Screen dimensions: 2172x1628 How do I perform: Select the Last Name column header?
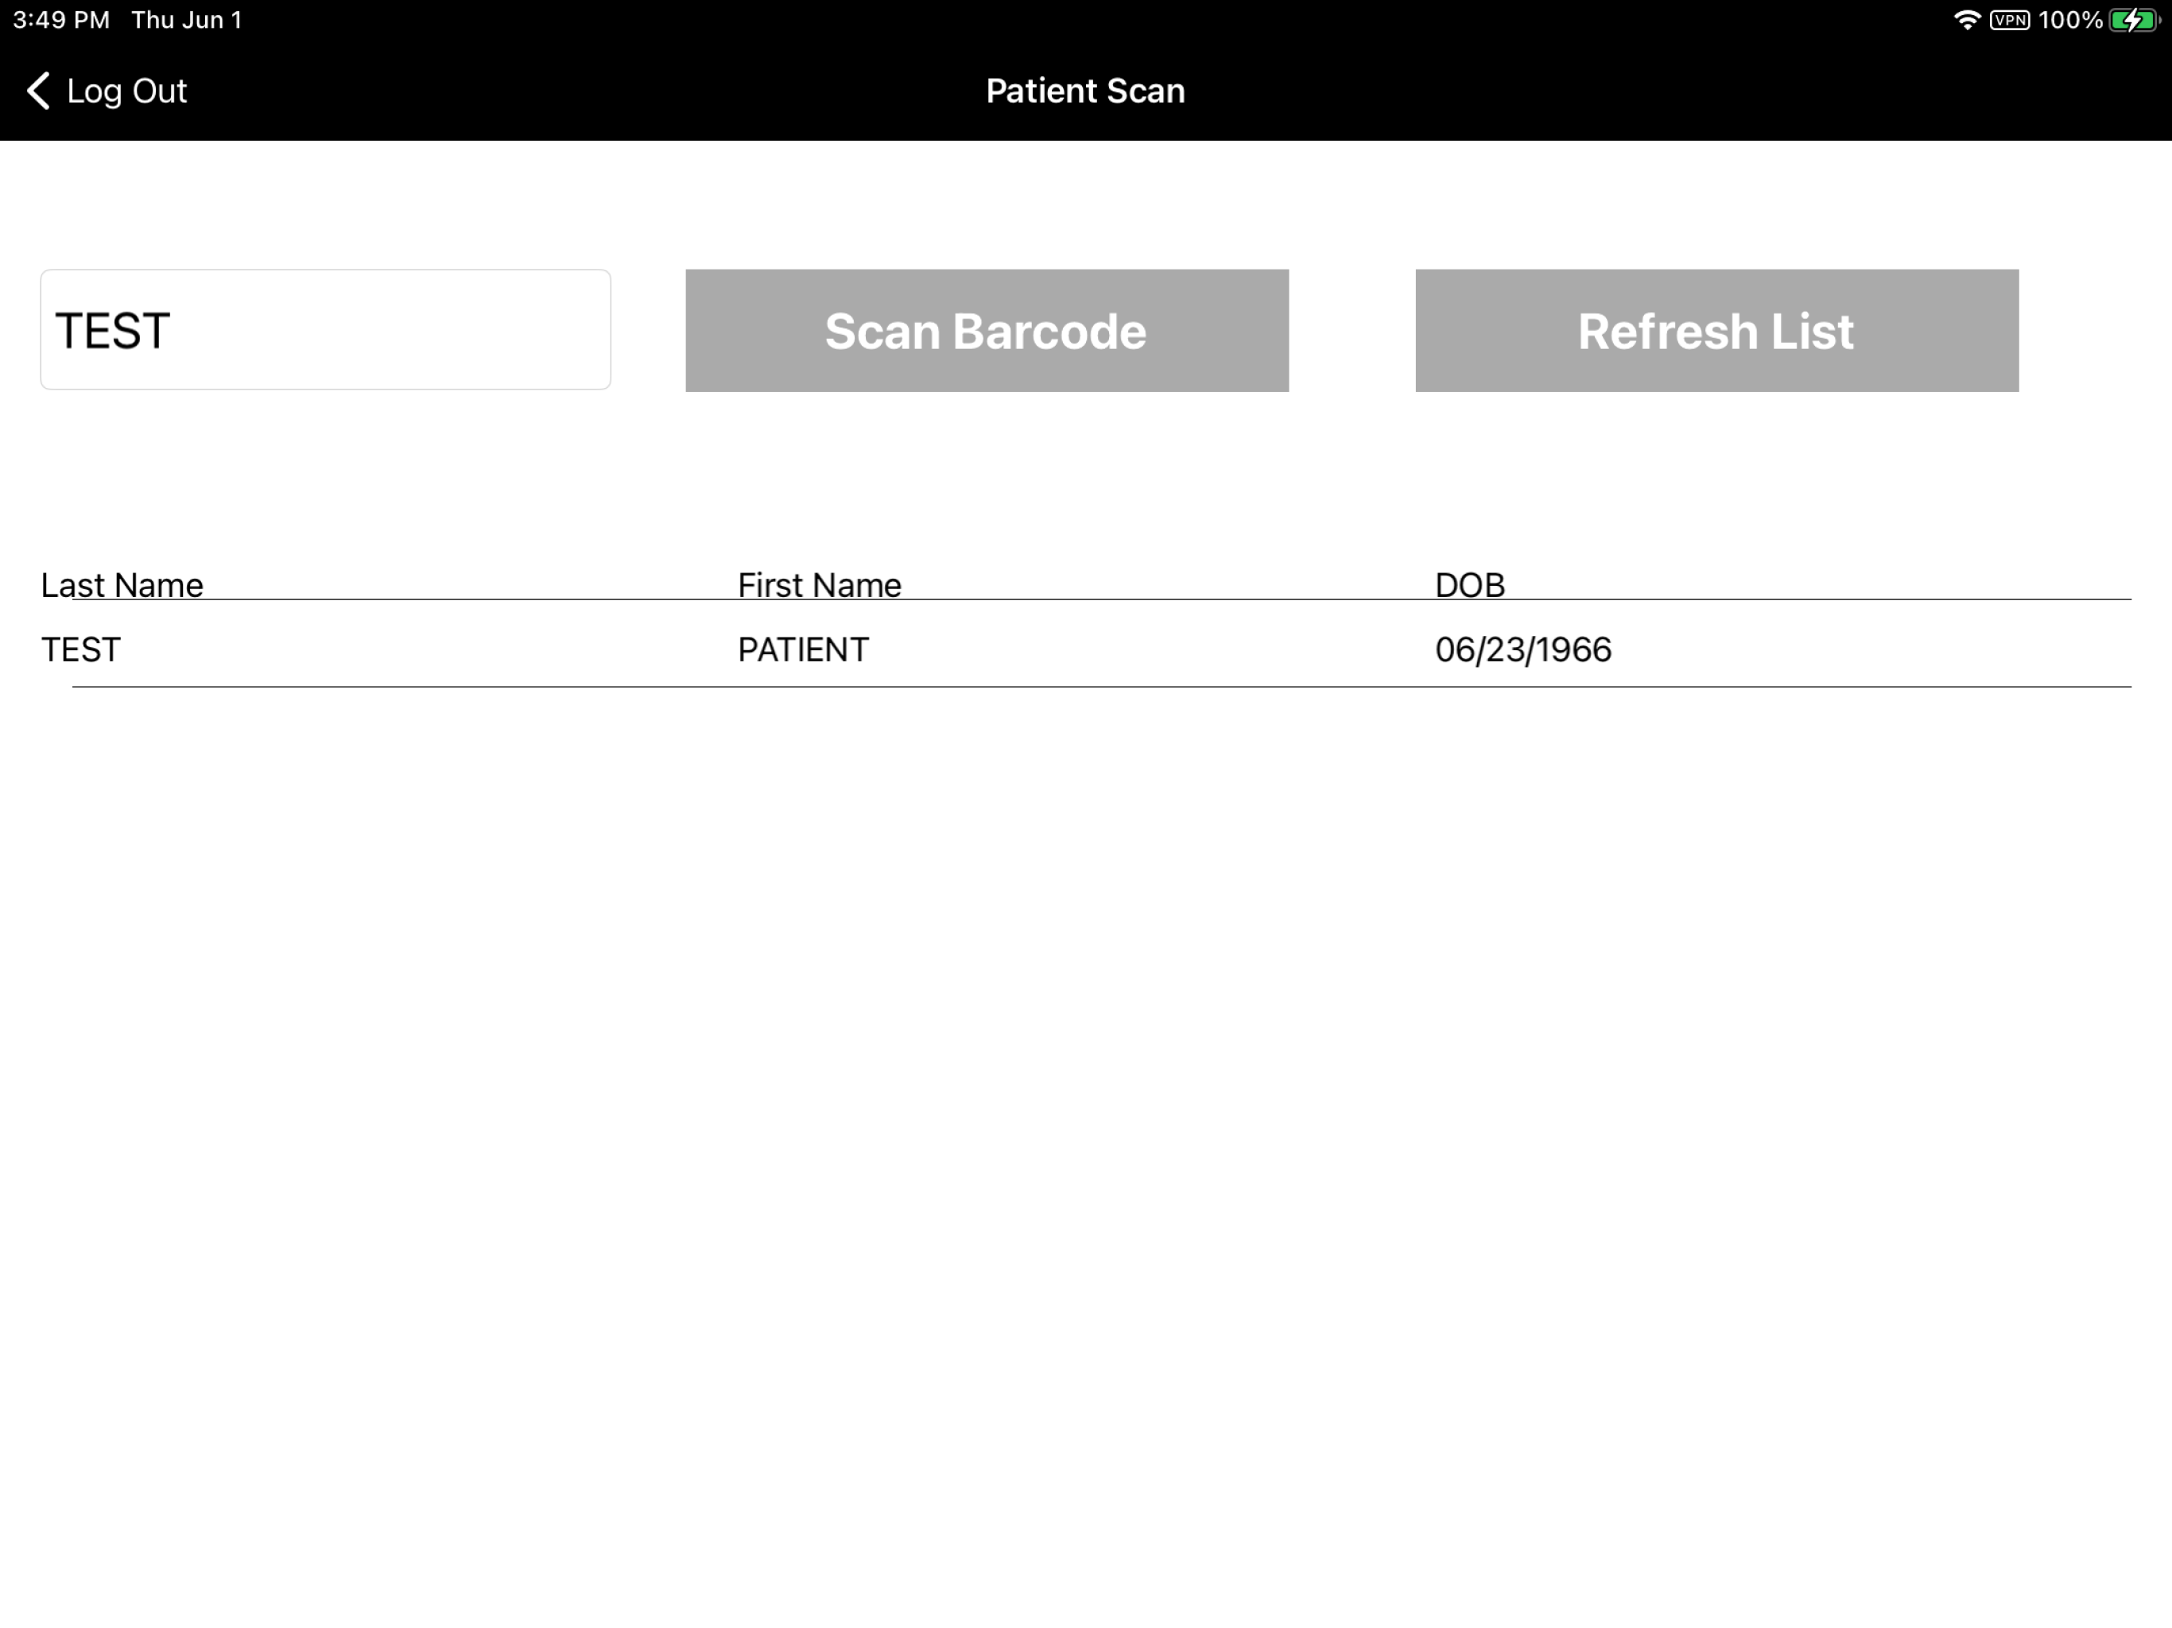tap(122, 585)
